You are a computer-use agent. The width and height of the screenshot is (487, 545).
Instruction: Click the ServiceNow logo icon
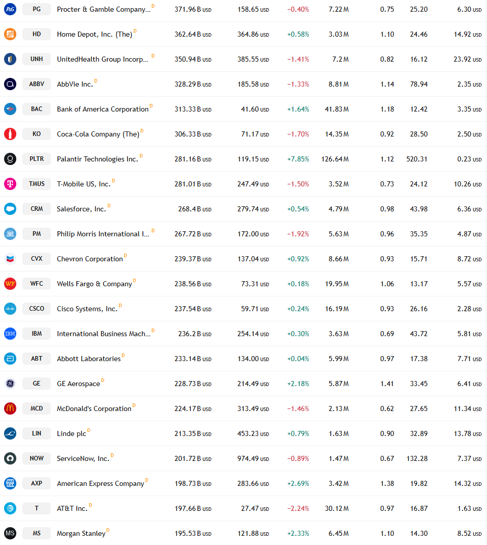(10, 458)
